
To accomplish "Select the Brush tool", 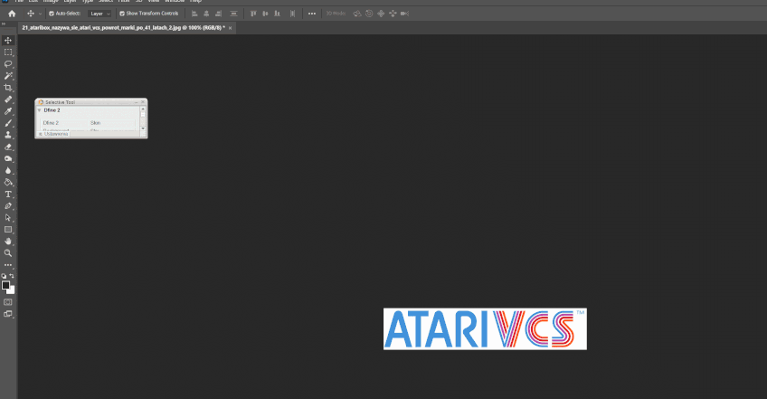I will point(8,123).
